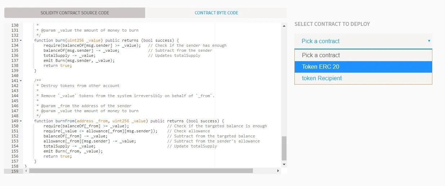Click the '// Update totalSupply' comment on line 154

192,146
